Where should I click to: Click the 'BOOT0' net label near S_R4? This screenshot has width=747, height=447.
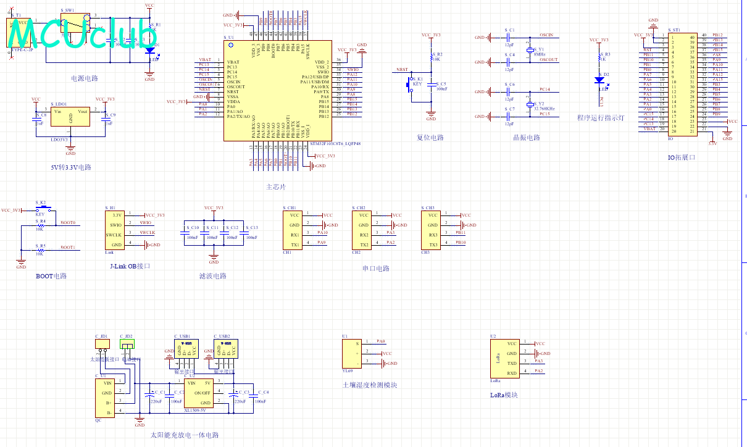click(x=68, y=223)
